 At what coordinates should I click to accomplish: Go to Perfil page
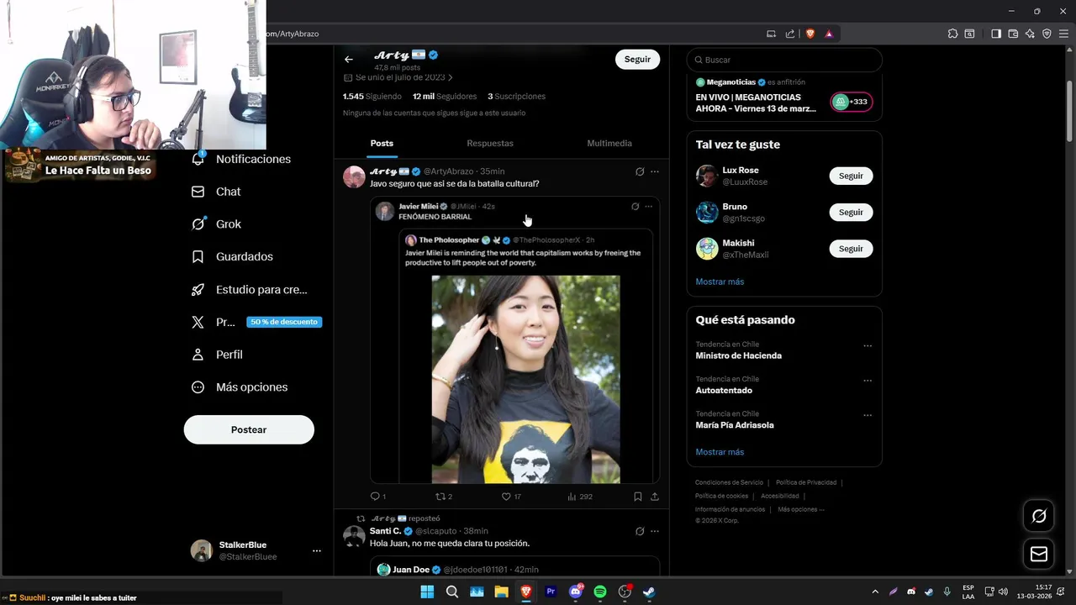click(217, 355)
